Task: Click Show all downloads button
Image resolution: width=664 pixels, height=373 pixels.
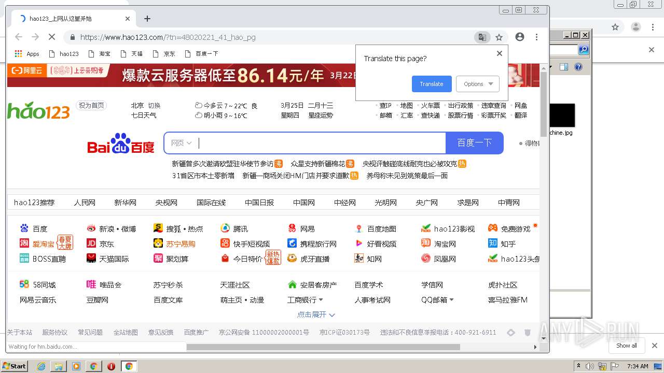Action: click(x=627, y=346)
